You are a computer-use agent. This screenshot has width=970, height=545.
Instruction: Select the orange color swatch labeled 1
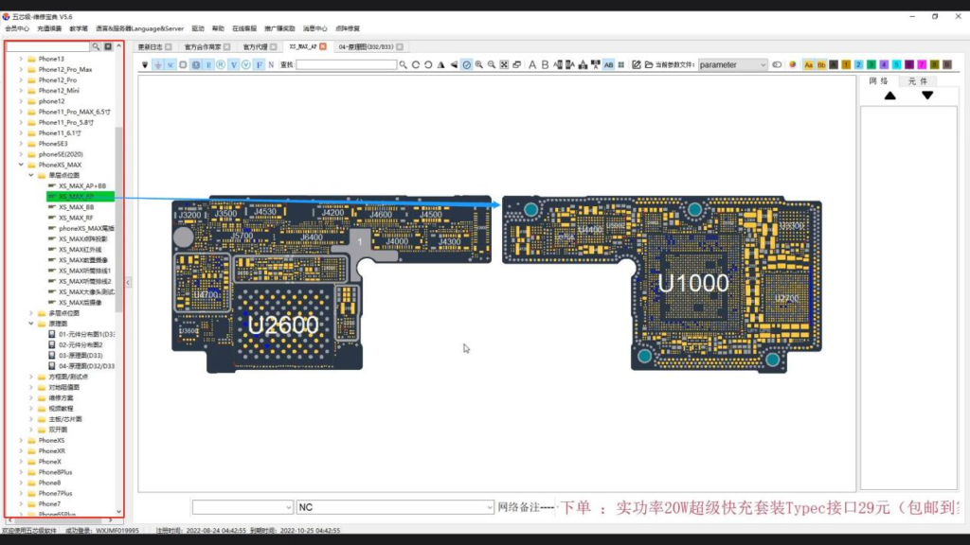(x=846, y=65)
